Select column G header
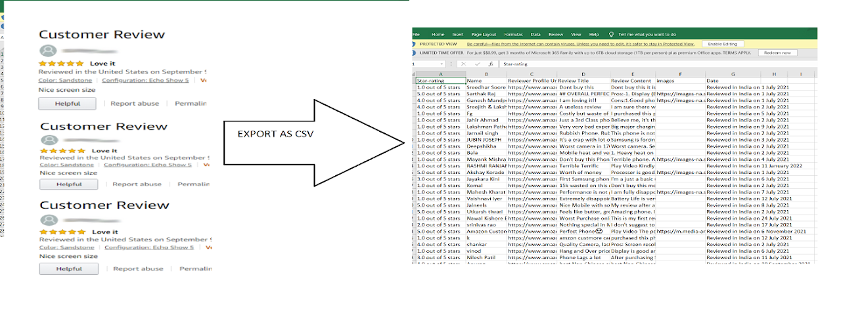Viewport: 841px width, 336px height. [x=733, y=74]
